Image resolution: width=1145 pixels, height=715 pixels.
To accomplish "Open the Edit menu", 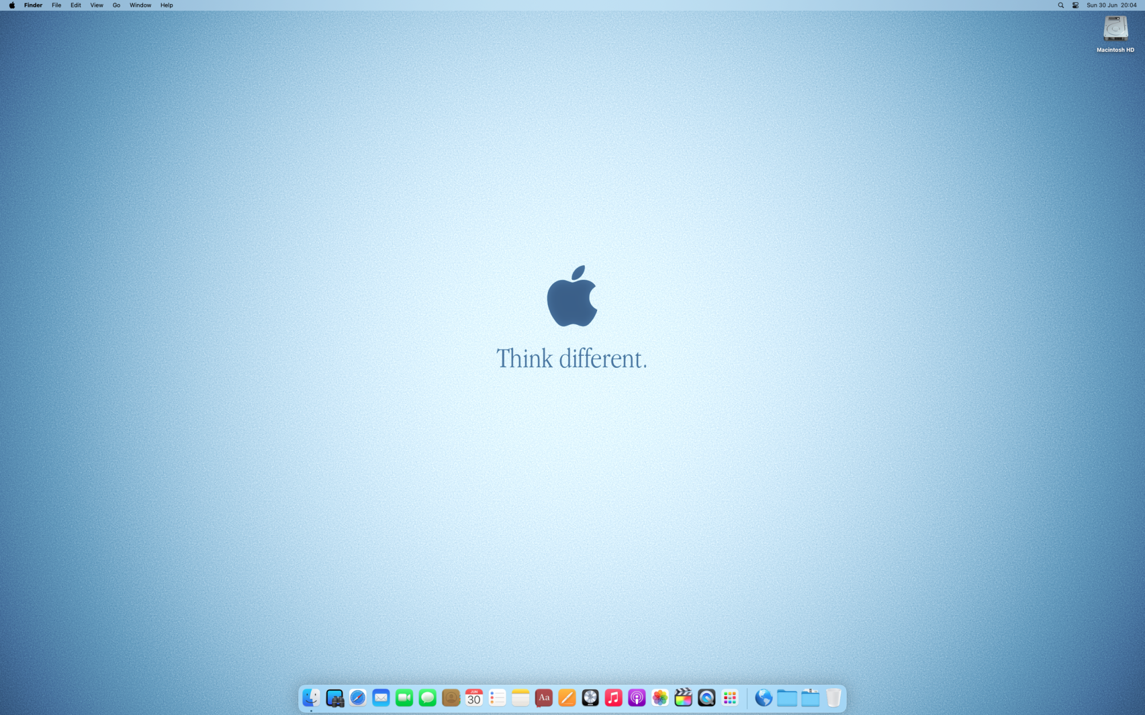I will (x=76, y=5).
